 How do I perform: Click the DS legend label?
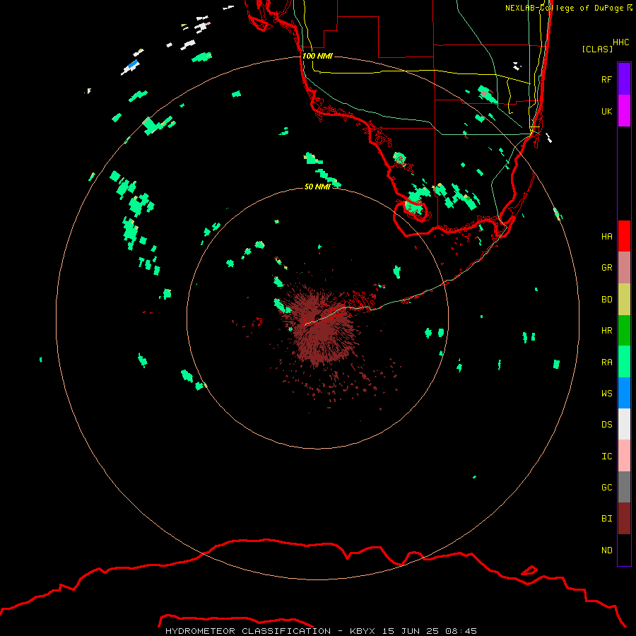(x=606, y=425)
